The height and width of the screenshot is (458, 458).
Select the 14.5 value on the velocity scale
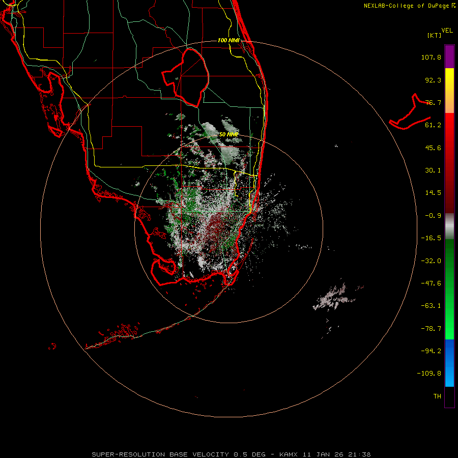point(433,193)
